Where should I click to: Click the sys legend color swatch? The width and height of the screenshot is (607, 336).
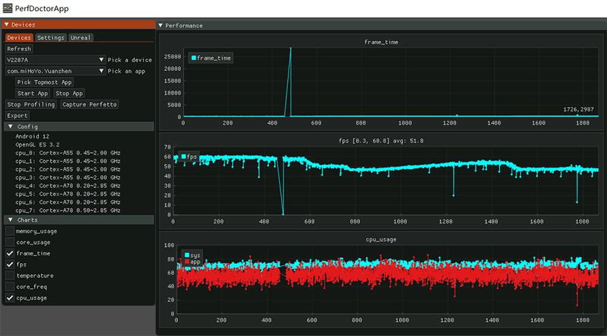[x=188, y=255]
